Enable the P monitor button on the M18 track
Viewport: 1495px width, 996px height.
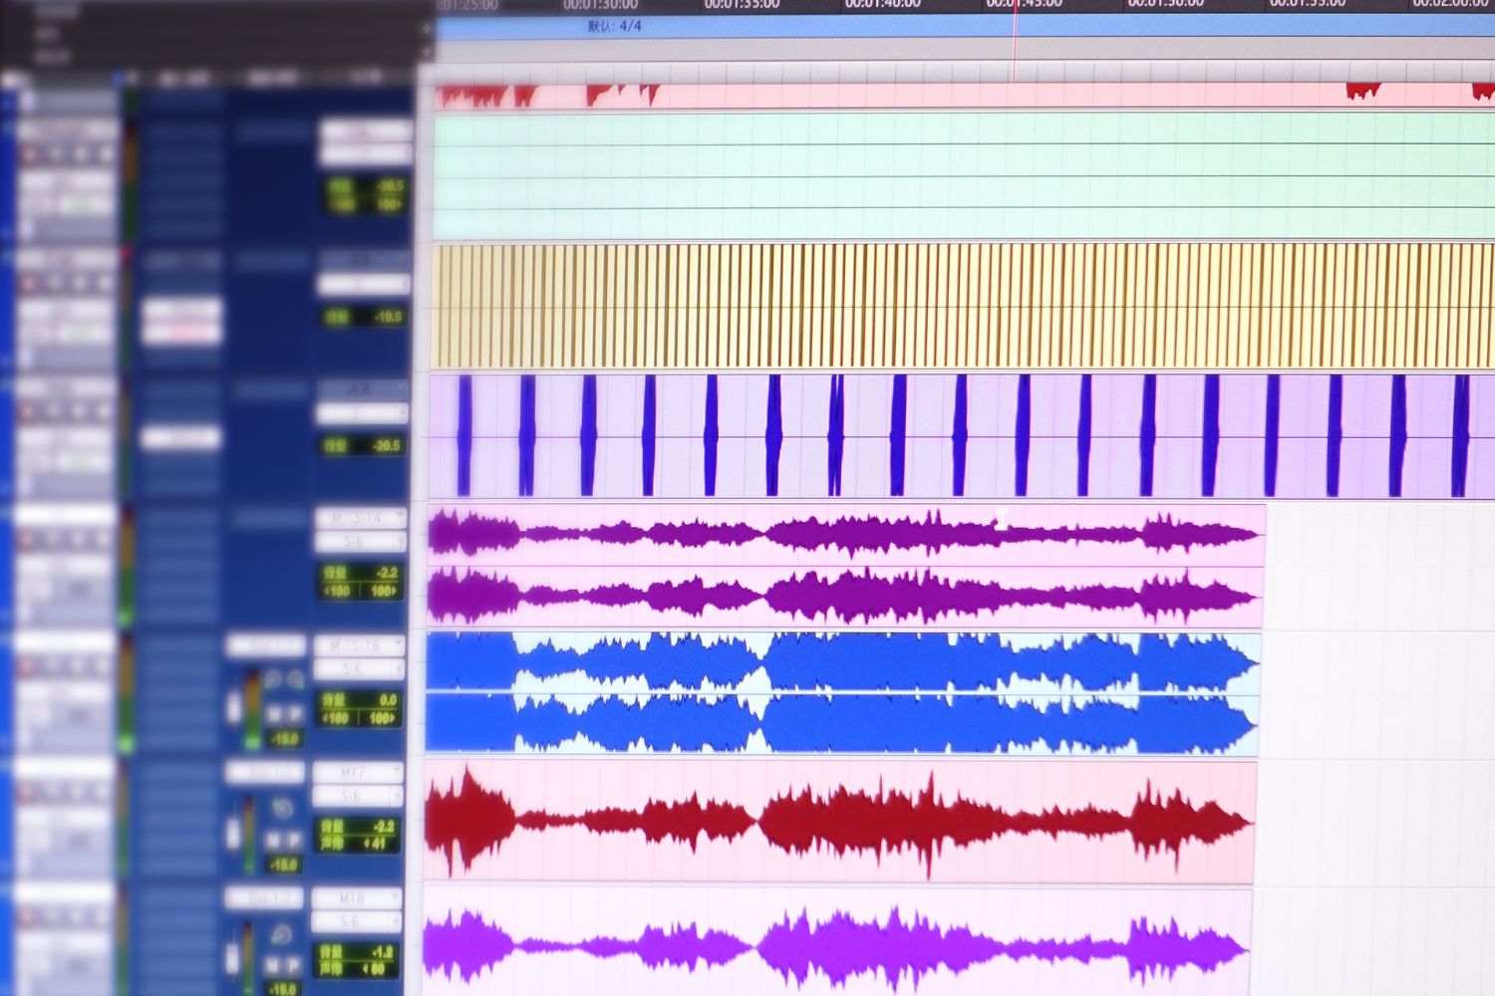[292, 966]
